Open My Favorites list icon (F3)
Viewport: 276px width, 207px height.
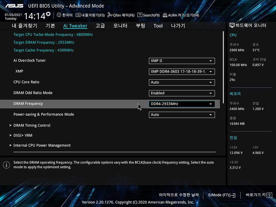coord(78,15)
